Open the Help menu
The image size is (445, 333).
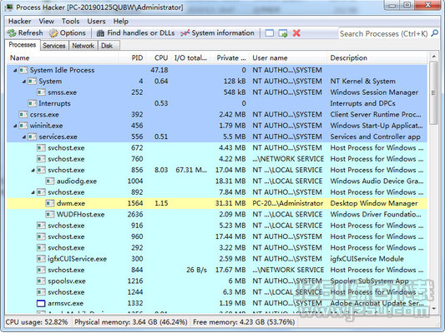(x=120, y=21)
